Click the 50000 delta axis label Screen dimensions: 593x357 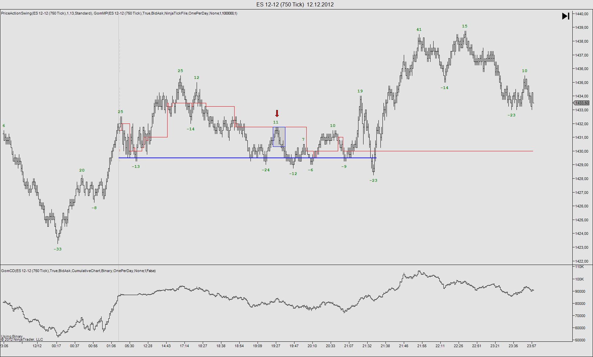580,340
